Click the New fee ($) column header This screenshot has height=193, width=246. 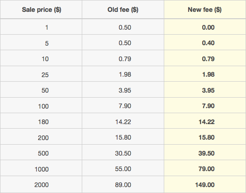coord(205,10)
